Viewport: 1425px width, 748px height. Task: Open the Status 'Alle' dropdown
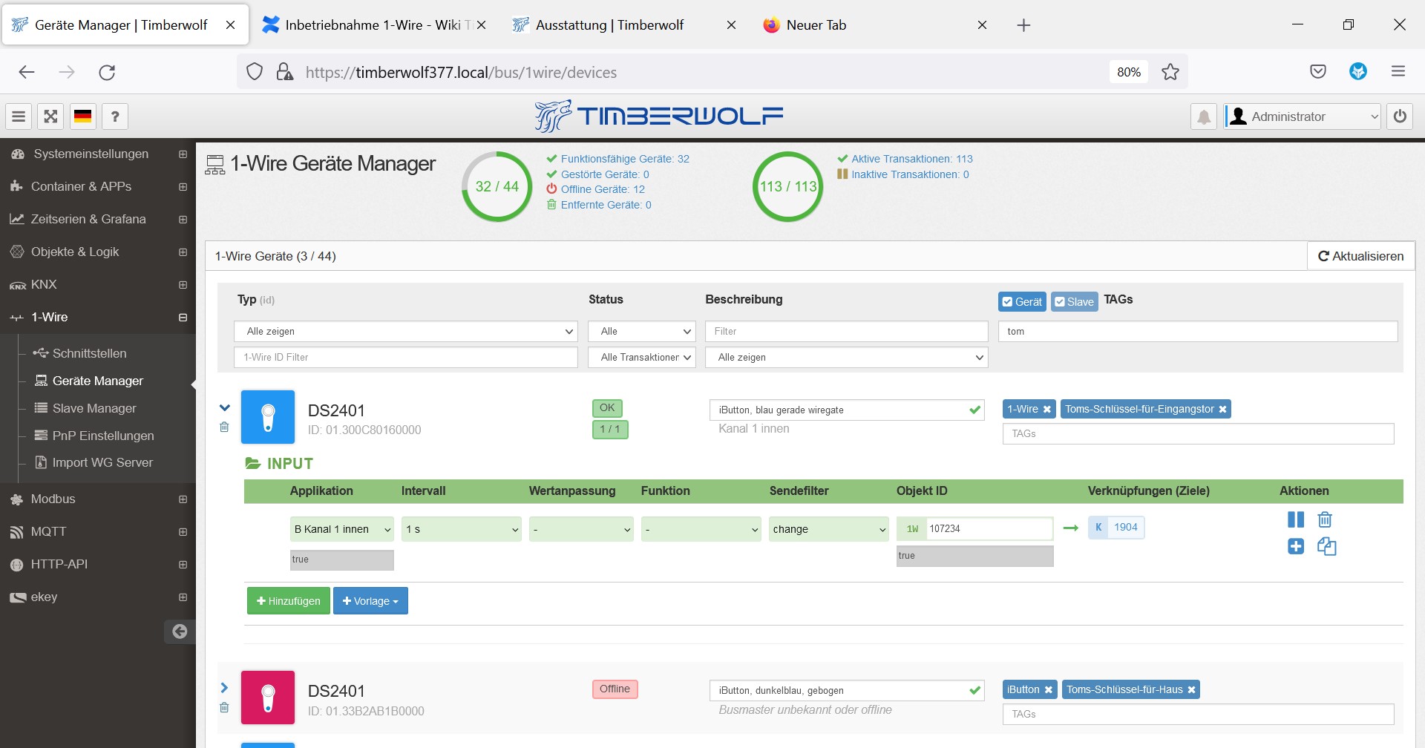642,332
